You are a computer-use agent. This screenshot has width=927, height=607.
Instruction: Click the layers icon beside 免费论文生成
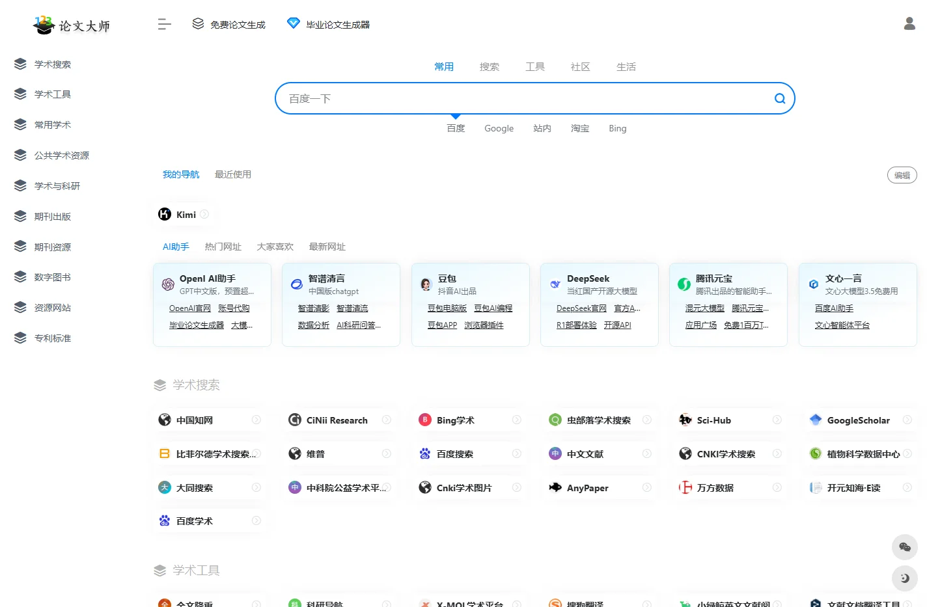tap(198, 24)
